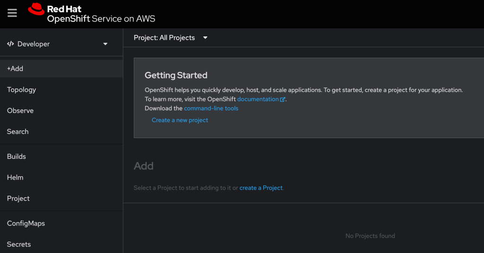Open Secrets in the sidebar
Image resolution: width=484 pixels, height=253 pixels.
[19, 244]
